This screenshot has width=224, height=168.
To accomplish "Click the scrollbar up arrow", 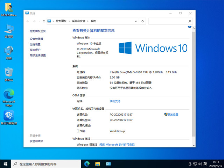I will [194, 28].
